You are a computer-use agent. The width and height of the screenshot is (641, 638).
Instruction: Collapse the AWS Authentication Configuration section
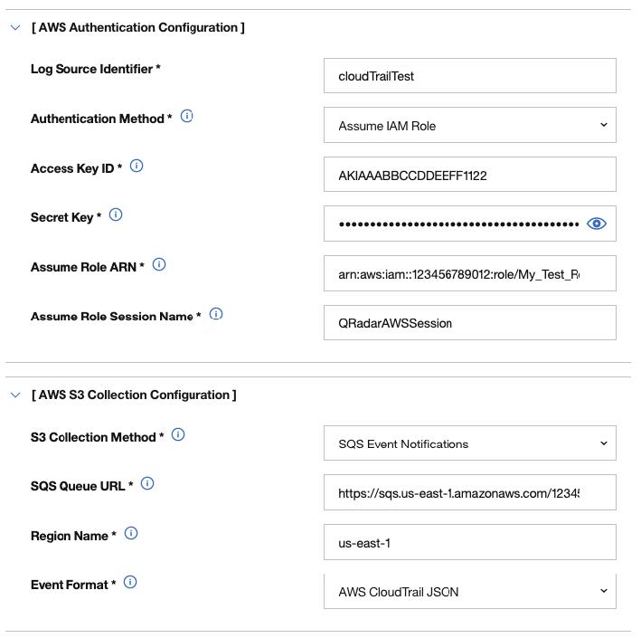click(14, 27)
